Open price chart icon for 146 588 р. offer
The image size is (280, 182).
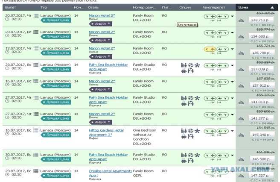[x=241, y=159]
